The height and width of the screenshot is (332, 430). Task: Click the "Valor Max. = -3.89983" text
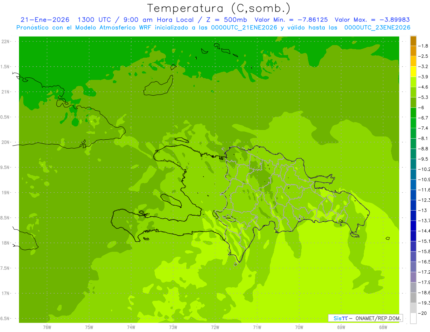click(x=372, y=20)
